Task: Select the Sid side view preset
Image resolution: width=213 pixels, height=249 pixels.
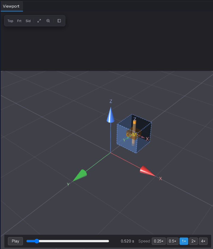Action: (x=28, y=21)
